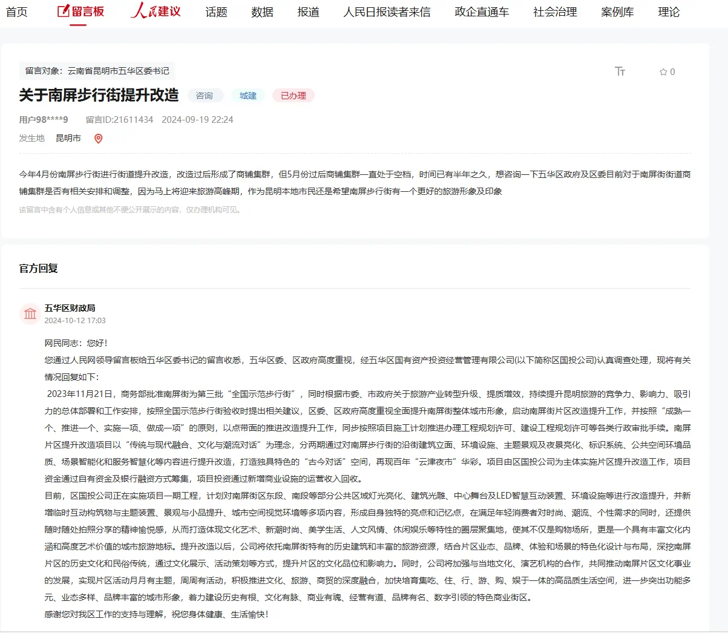Click the 城建 category tag
The image size is (728, 633).
[x=248, y=96]
